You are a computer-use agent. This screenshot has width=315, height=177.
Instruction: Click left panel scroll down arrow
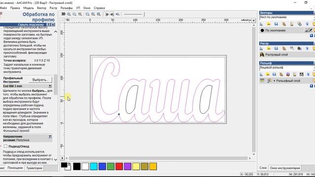click(x=56, y=159)
